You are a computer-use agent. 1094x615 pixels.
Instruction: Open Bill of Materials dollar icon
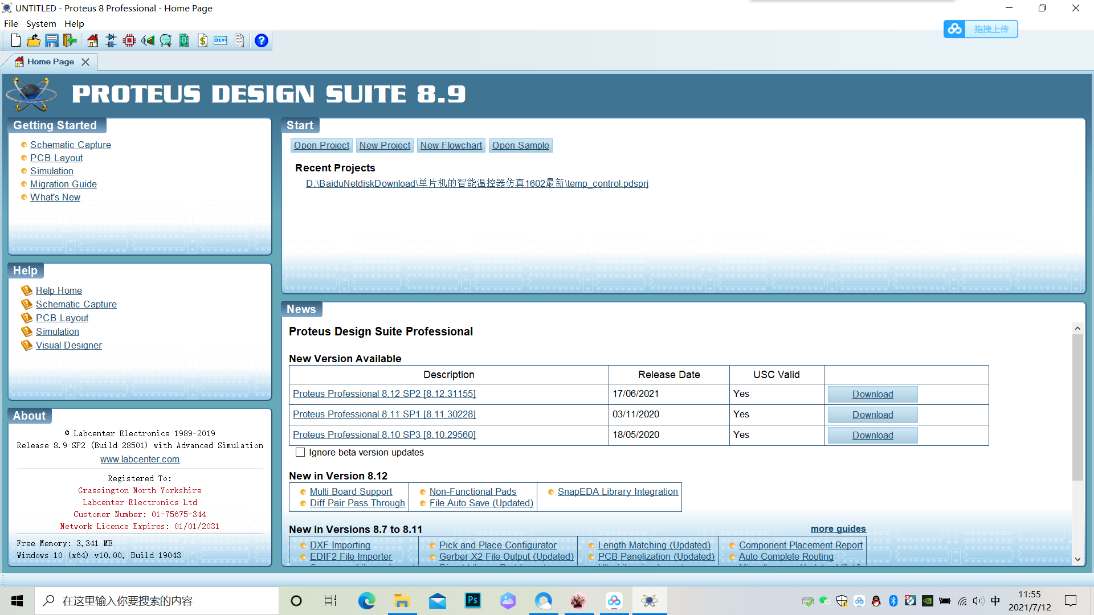click(202, 40)
